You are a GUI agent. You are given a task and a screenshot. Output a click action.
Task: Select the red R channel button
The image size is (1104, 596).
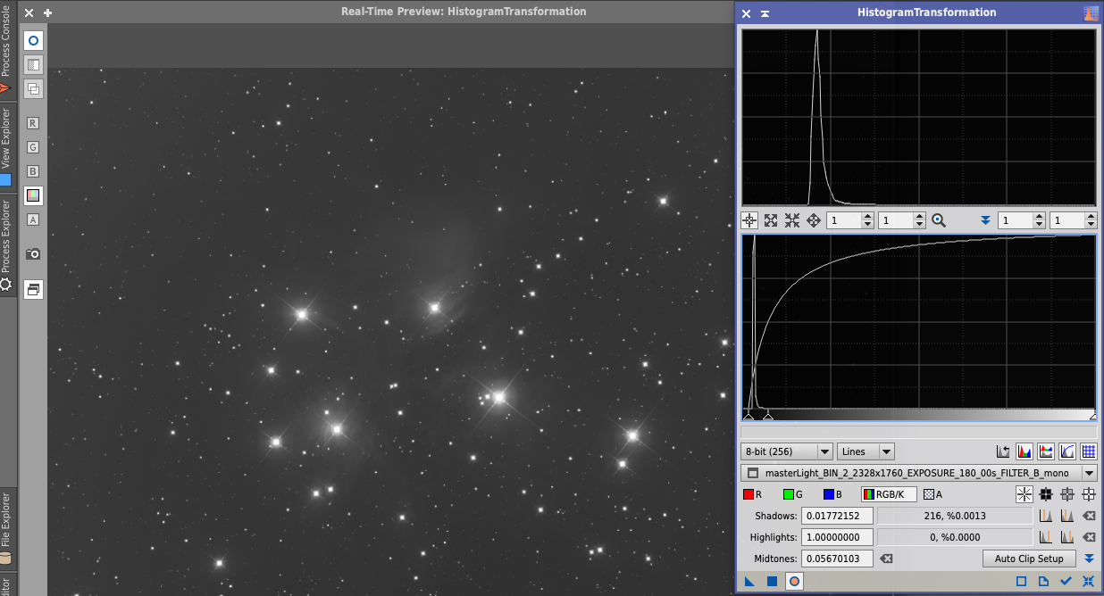point(753,494)
